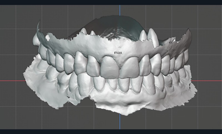Click empty grid background in the top-left corner
Screen dimensions: 222x134
(x=11, y=14)
